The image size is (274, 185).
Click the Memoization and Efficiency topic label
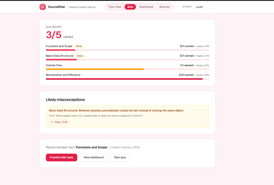63,75
